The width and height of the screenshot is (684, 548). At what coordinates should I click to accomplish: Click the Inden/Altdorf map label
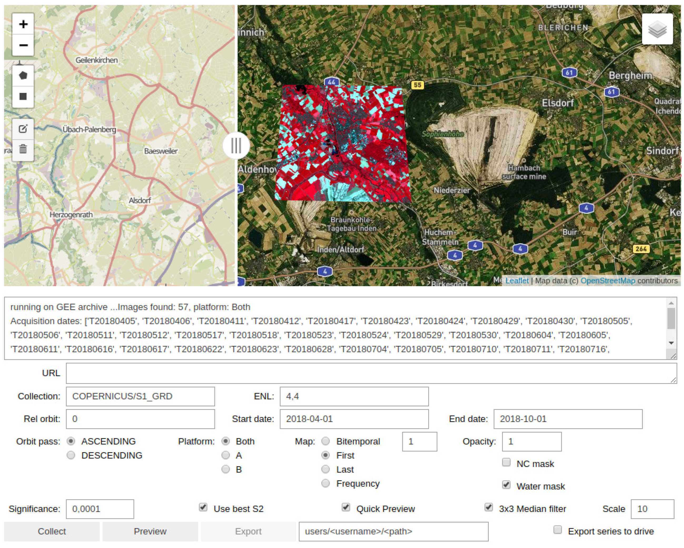(x=340, y=249)
